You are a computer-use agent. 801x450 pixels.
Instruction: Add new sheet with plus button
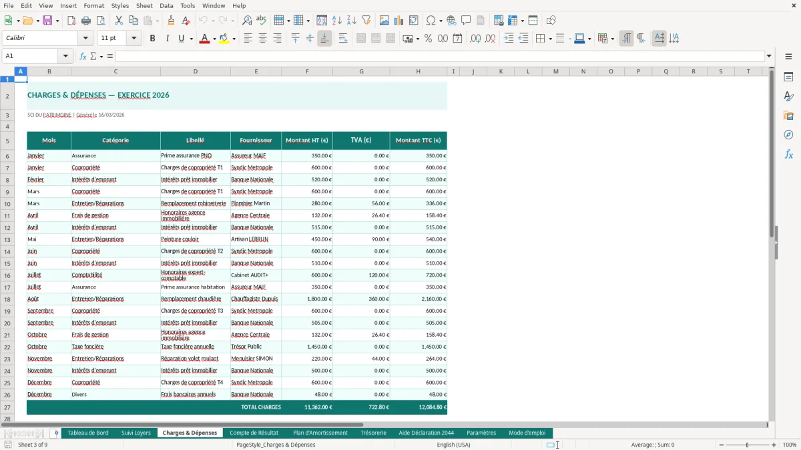[56, 433]
